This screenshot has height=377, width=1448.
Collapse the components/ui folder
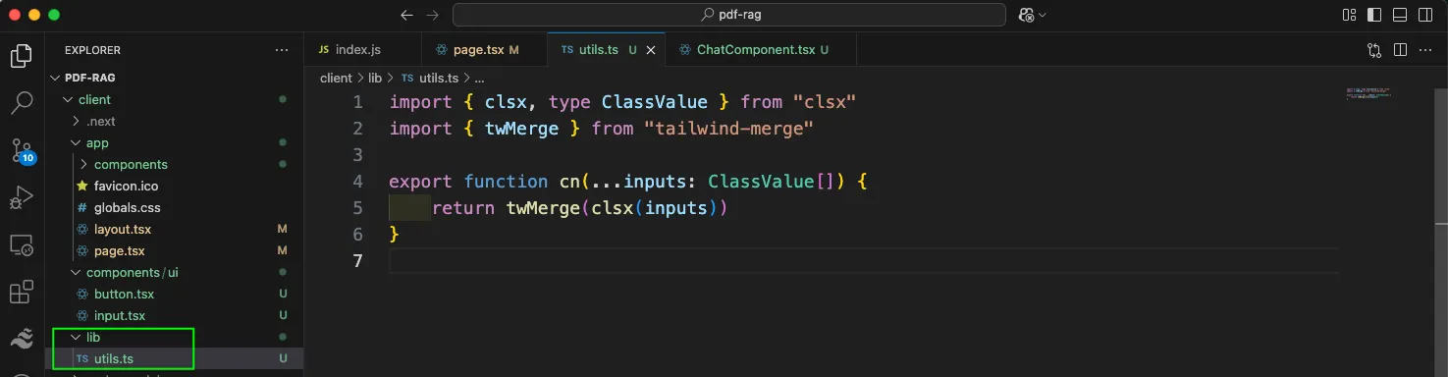(x=175, y=272)
